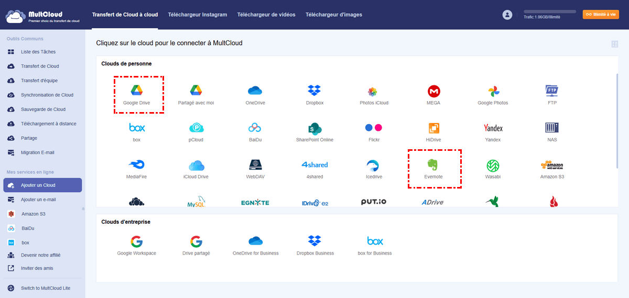This screenshot has height=298, width=629.
Task: Choose the Wasabi cloud
Action: [x=493, y=169]
